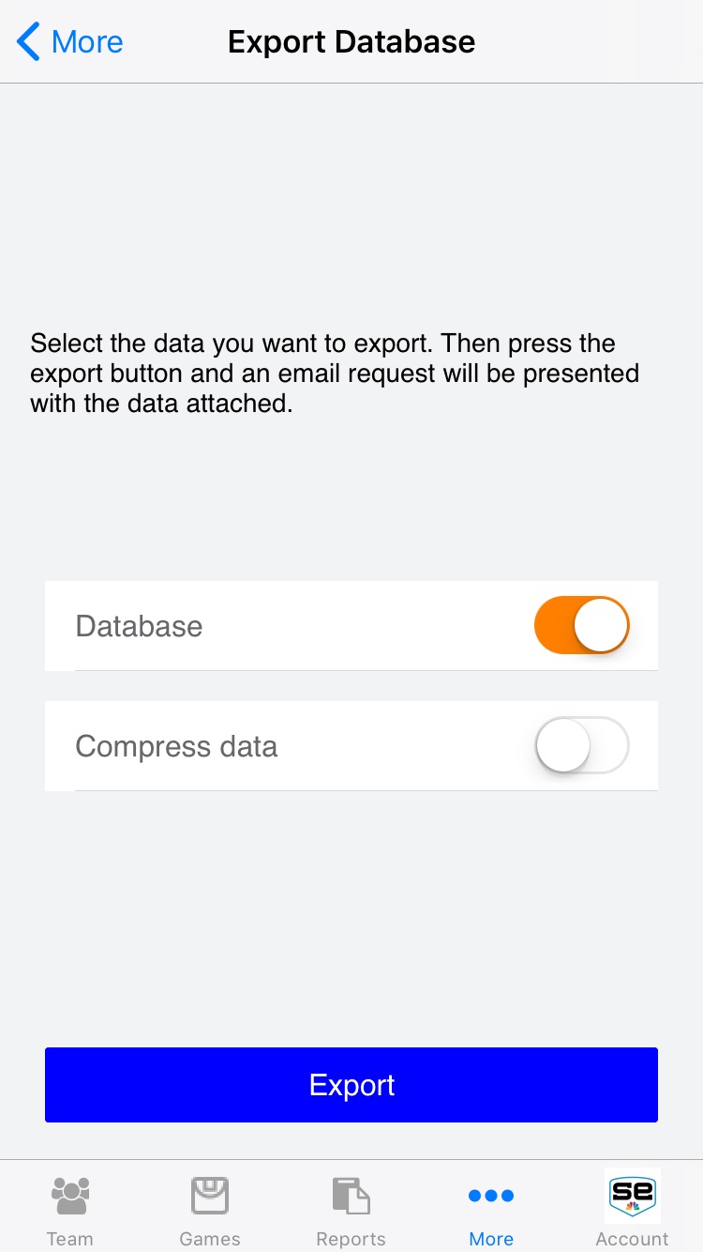
Task: Tap the back chevron arrow
Action: coord(29,42)
